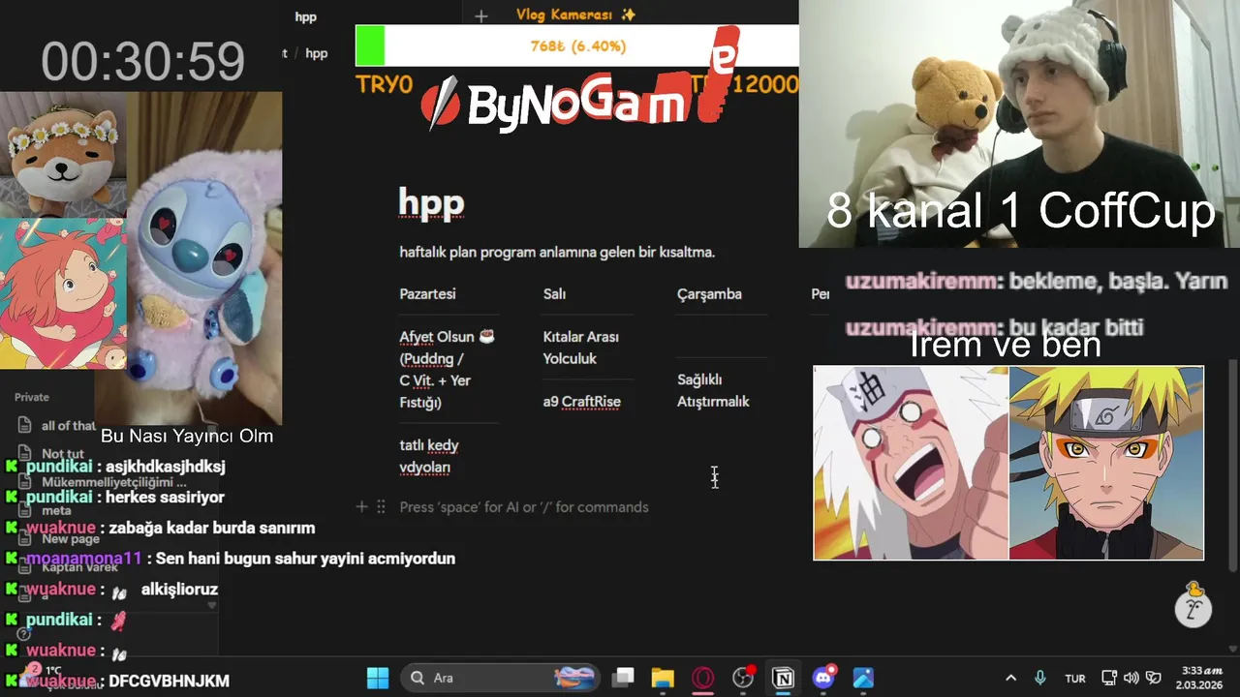
Task: Click the empty 'Press space for AI' block
Action: [524, 507]
